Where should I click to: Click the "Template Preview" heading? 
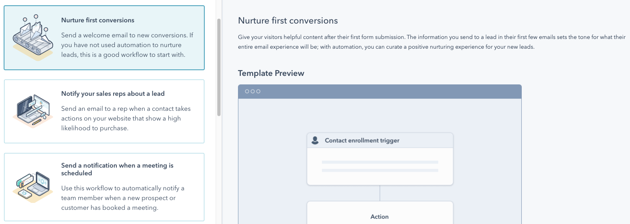(271, 73)
